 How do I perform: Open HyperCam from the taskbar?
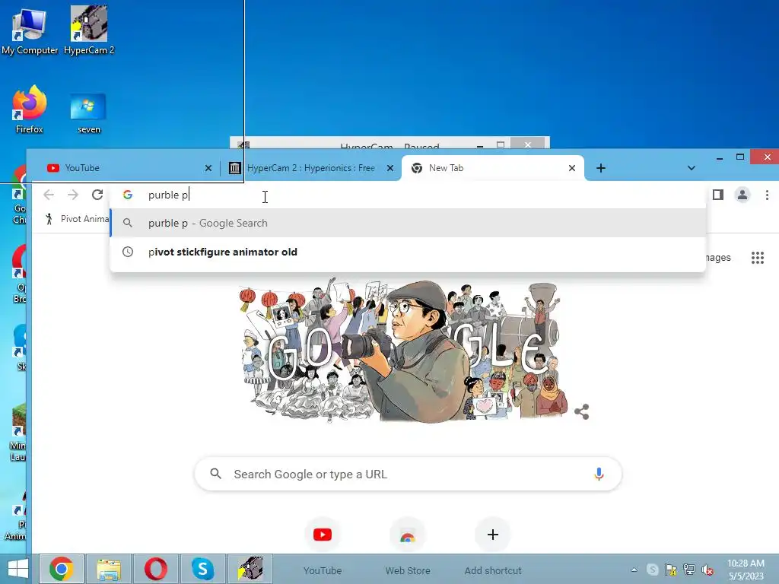(x=250, y=569)
